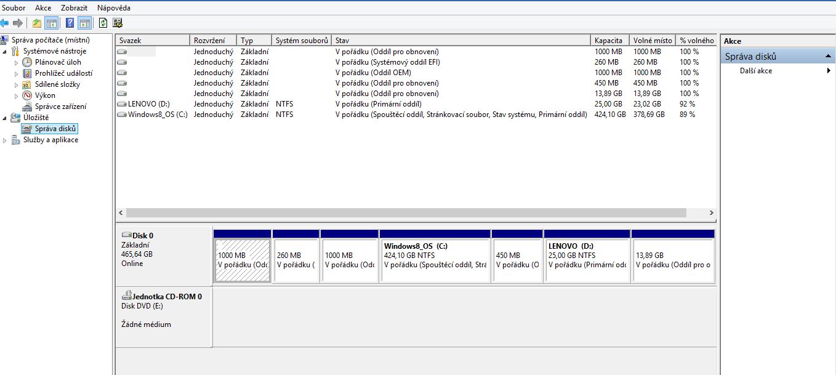Viewport: 836px width, 375px height.
Task: Collapse the Systémové nástroje node
Action: [x=6, y=52]
